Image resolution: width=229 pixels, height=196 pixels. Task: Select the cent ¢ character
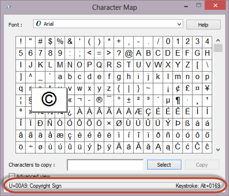point(178,88)
